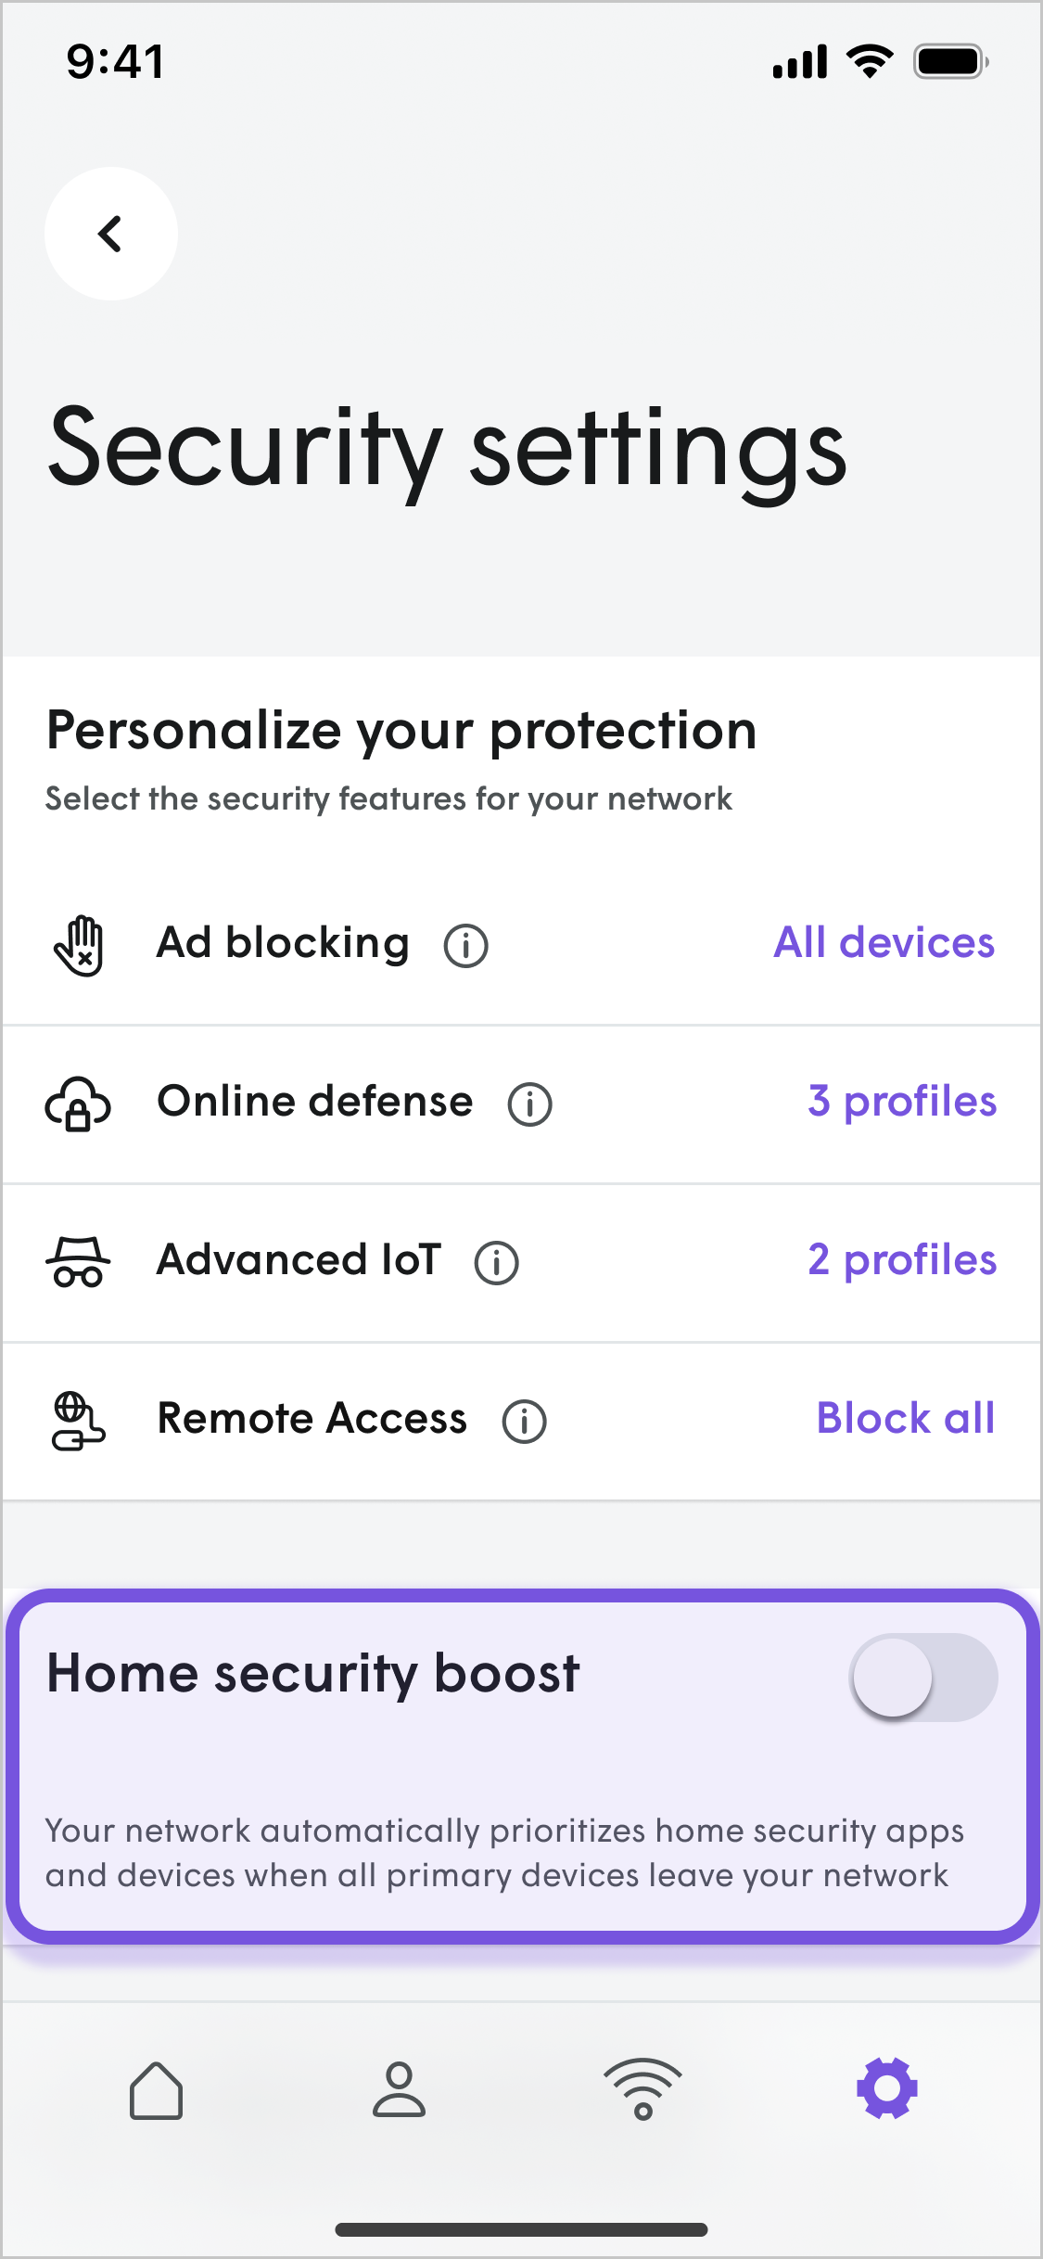
Task: Tap info icon beside Advanced IoT
Action: coord(496,1263)
